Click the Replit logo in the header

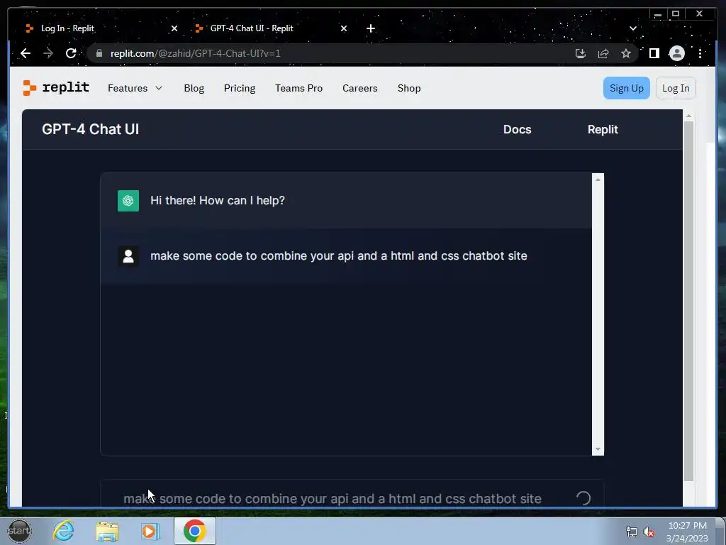pyautogui.click(x=56, y=87)
